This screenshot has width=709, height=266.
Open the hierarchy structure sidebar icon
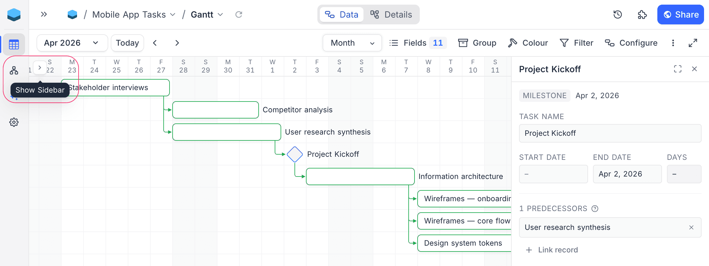(x=14, y=70)
